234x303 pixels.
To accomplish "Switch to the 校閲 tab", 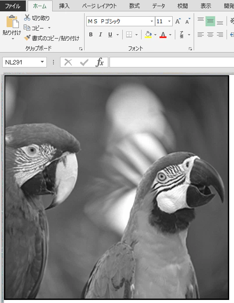I will (x=183, y=6).
